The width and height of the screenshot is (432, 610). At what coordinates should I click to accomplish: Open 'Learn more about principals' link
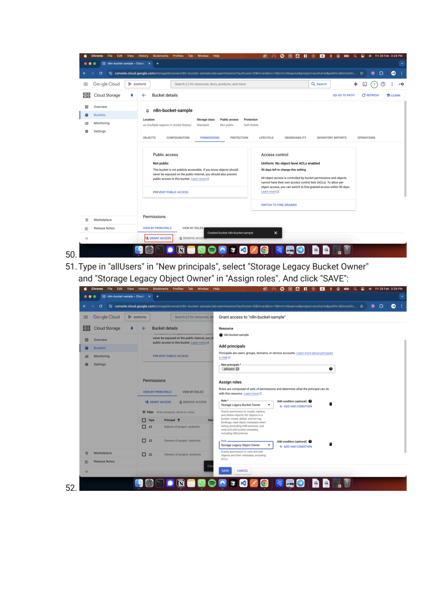(315, 353)
